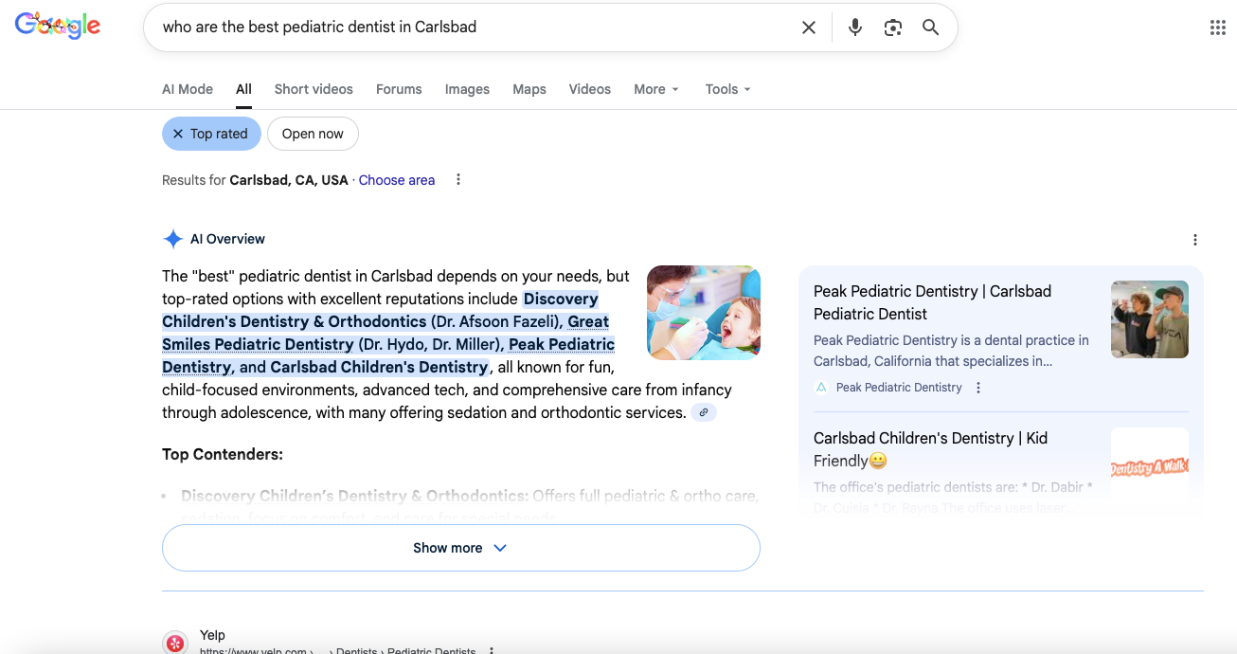Switch to the Maps tab
The width and height of the screenshot is (1237, 654).
(529, 88)
